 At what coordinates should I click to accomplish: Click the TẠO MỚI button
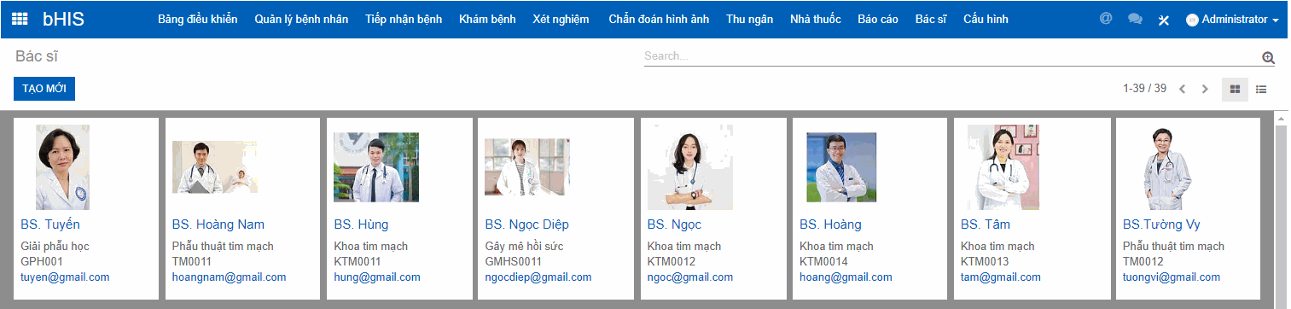tap(44, 89)
